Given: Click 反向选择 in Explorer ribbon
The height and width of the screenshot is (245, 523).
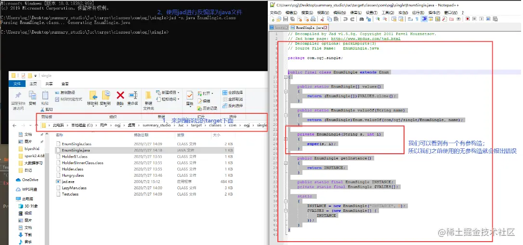Looking at the screenshot, I should pos(233,106).
